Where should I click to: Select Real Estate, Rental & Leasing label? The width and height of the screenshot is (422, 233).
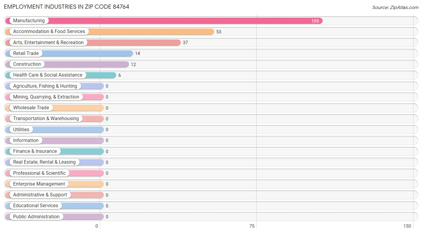point(44,162)
